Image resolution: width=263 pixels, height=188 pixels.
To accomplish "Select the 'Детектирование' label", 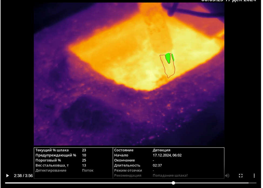I will [x=51, y=170].
